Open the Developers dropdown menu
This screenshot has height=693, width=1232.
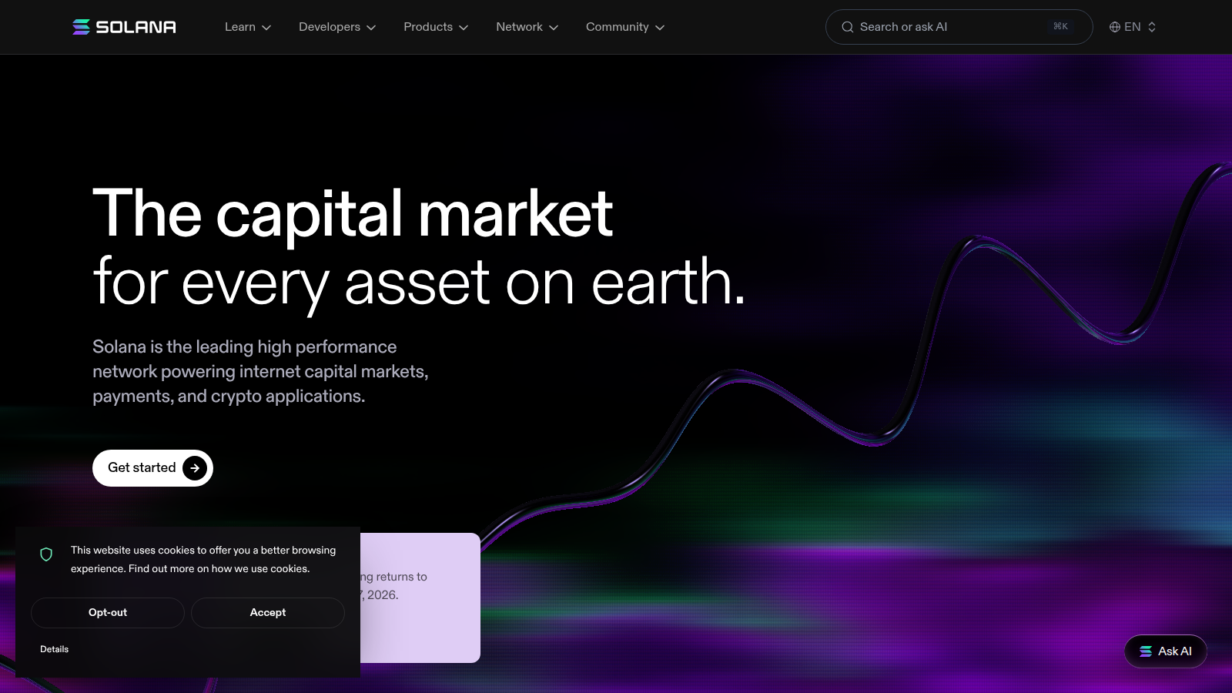(337, 27)
